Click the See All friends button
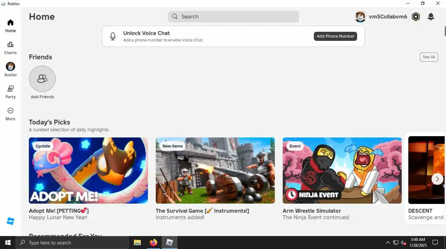The width and height of the screenshot is (446, 249). (429, 57)
